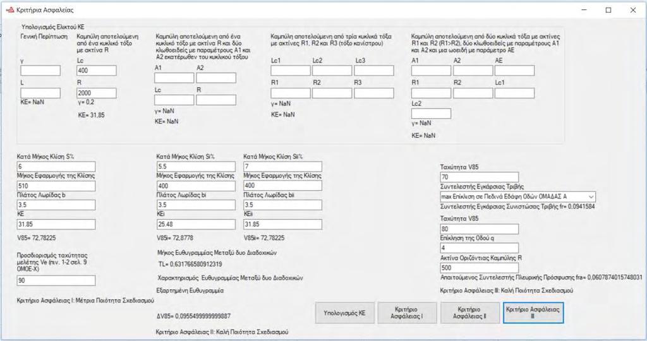
Task: Focus the A2 field next to AE
Action: pos(473,71)
